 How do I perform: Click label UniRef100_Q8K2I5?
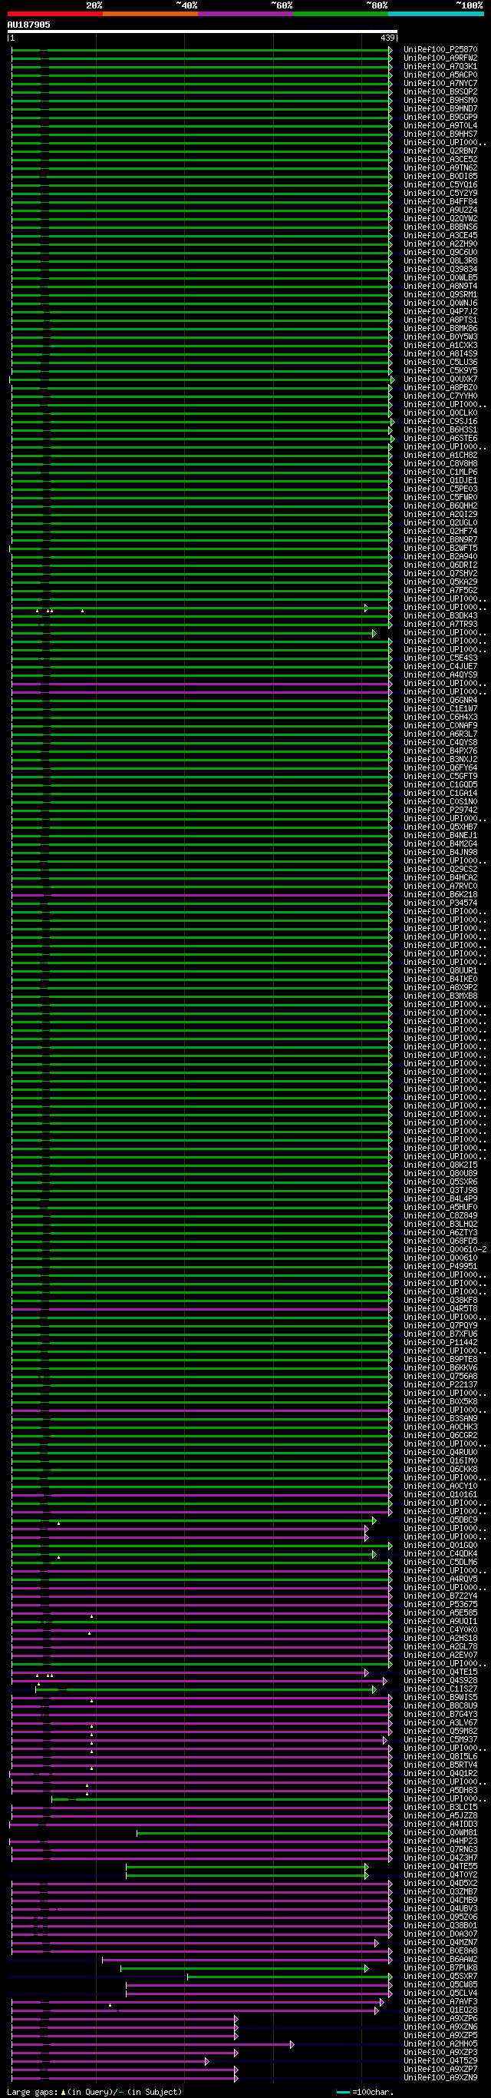tap(440, 1165)
